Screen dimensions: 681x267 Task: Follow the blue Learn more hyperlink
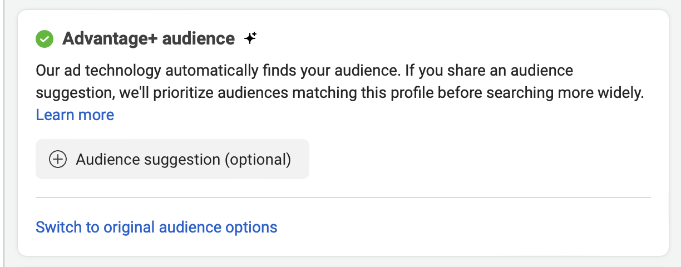point(75,115)
